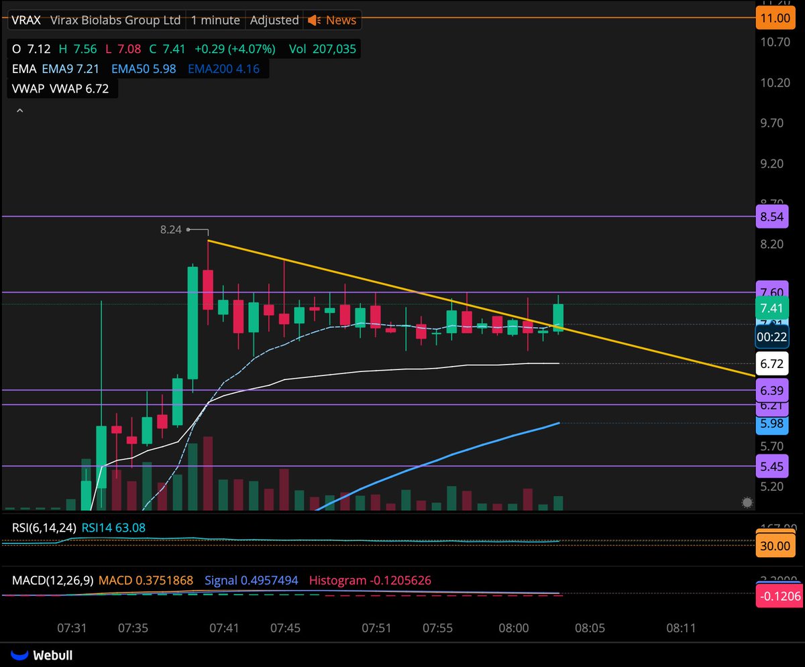
Task: Click the RSI(6,14,24) indicator title
Action: [43, 528]
